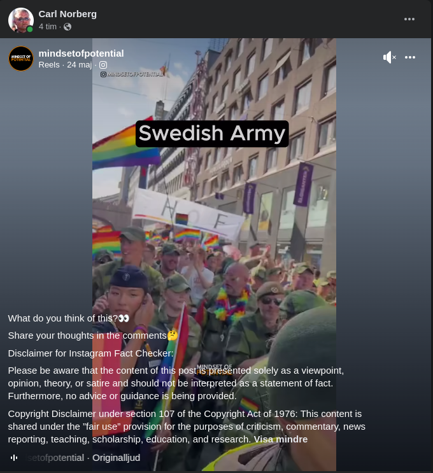Open the Instagram icon beside 24 maj
The height and width of the screenshot is (473, 433).
(103, 65)
